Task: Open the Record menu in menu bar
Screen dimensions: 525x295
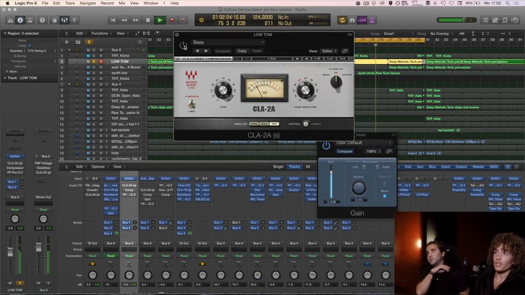Action: [107, 3]
